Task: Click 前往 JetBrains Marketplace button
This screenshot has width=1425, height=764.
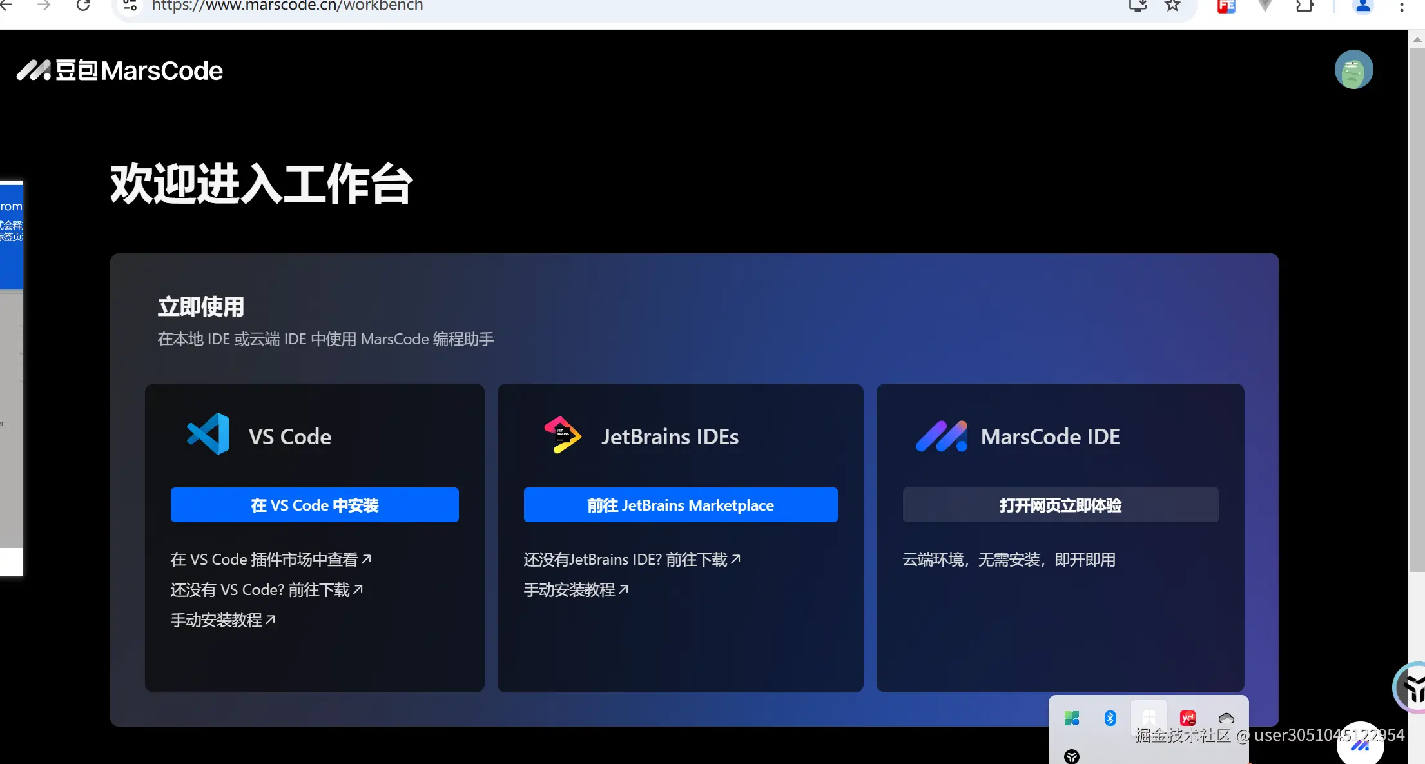Action: pos(680,505)
